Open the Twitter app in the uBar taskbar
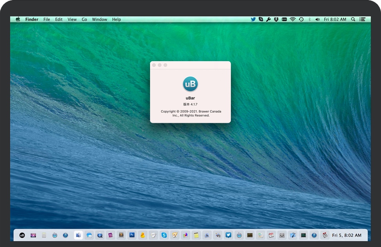This screenshot has height=247, width=381. (x=229, y=235)
